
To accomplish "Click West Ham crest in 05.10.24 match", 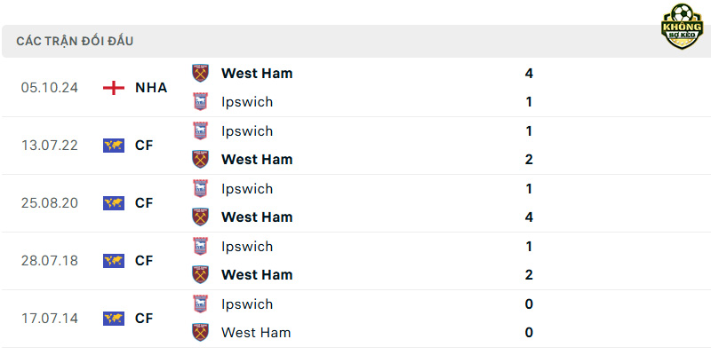I will click(200, 74).
